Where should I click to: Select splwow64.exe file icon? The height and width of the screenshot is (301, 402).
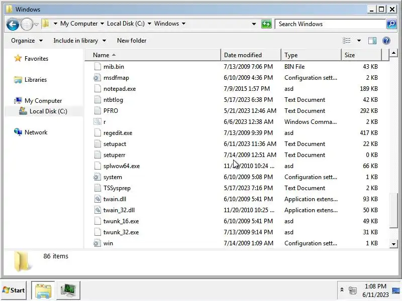[97, 166]
